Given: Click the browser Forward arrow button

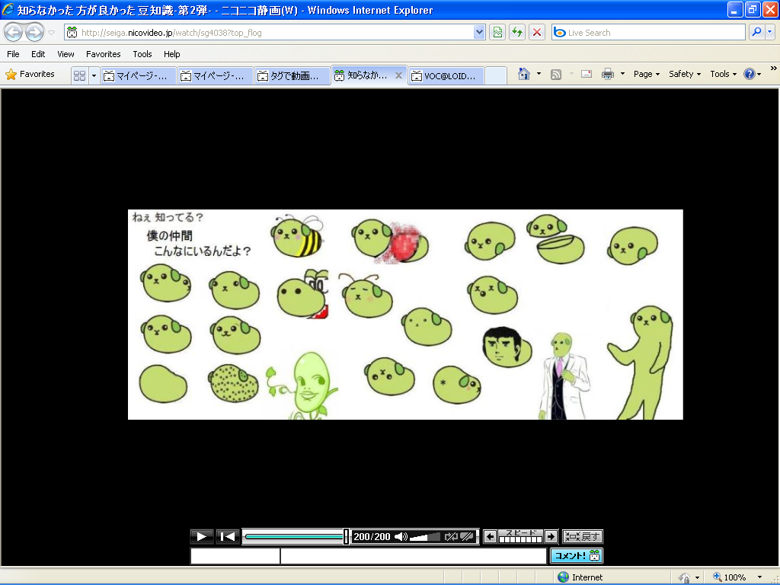Looking at the screenshot, I should tap(34, 33).
